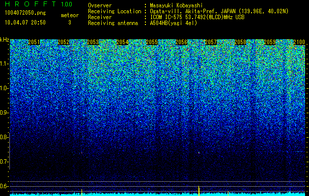The image size is (309, 196).
Task: Click the 2055 time marker
Action: click(152, 42)
